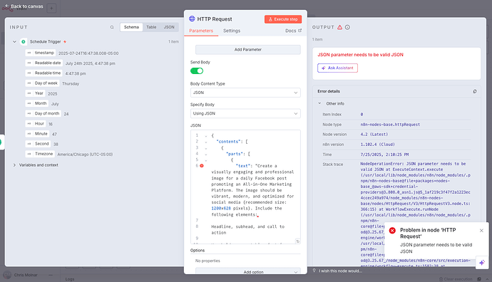Copy error details with the copy icon
Viewport: 492px width, 282px height.
click(475, 91)
